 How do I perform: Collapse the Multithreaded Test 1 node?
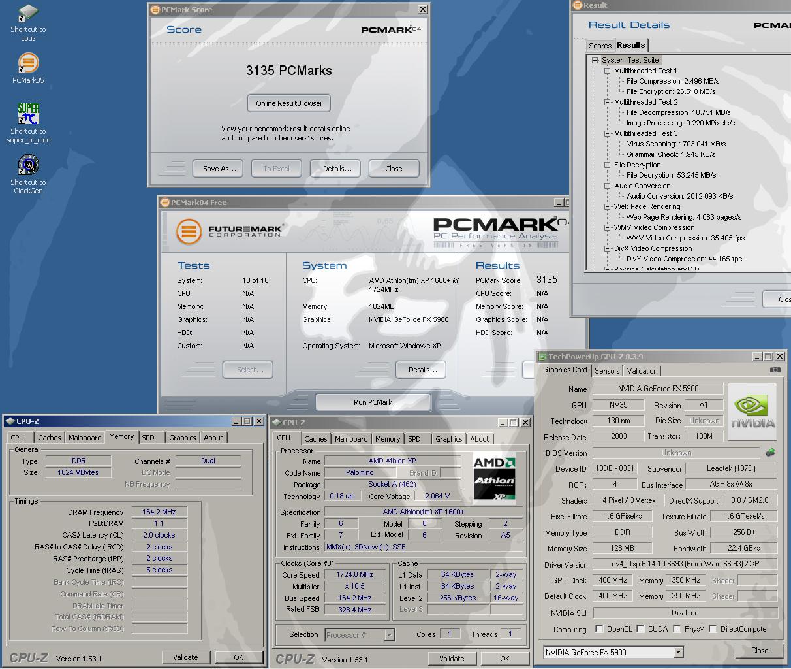pyautogui.click(x=607, y=71)
